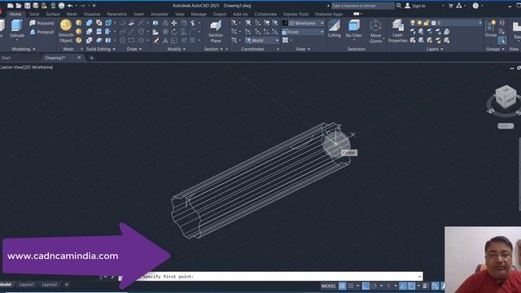
Task: Toggle layer 0 lock padlock icon
Action: [427, 23]
